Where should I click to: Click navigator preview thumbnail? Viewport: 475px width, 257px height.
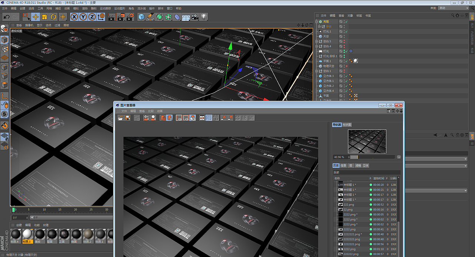point(367,141)
